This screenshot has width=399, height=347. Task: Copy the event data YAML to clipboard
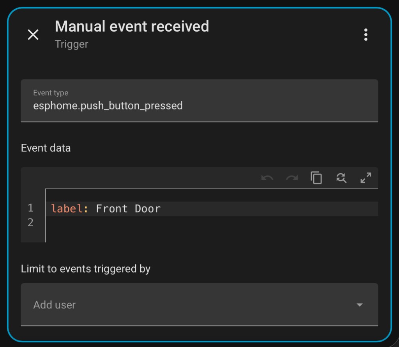(316, 178)
